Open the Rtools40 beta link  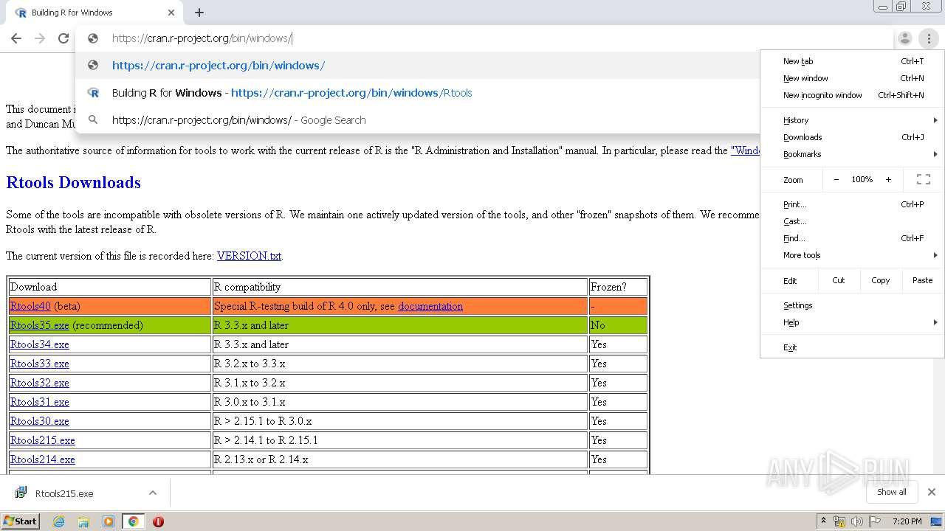click(x=30, y=306)
